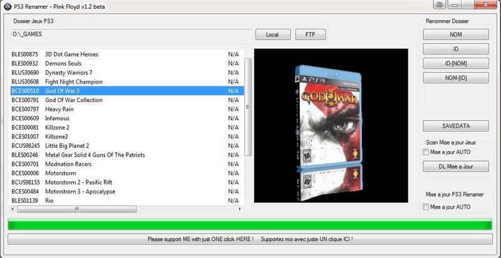Select Modnation Racers entry

pos(127,164)
